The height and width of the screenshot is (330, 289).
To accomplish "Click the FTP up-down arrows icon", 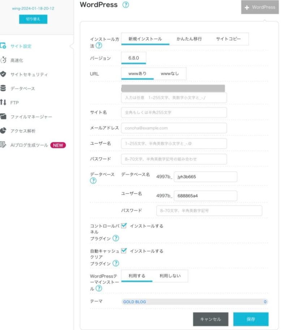I will pyautogui.click(x=3, y=102).
